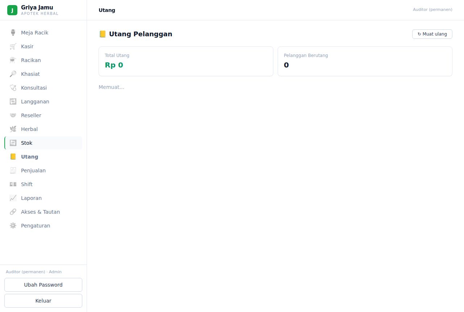The image size is (464, 312).
Task: Click the Total Utang summary card
Action: click(x=186, y=61)
